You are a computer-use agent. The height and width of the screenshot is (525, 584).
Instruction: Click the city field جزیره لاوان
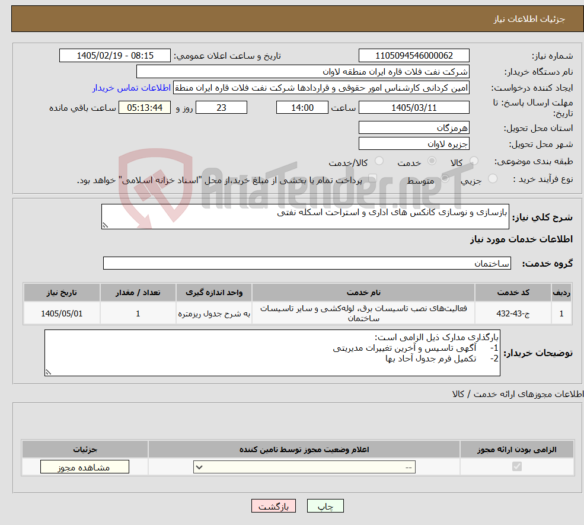(x=414, y=144)
